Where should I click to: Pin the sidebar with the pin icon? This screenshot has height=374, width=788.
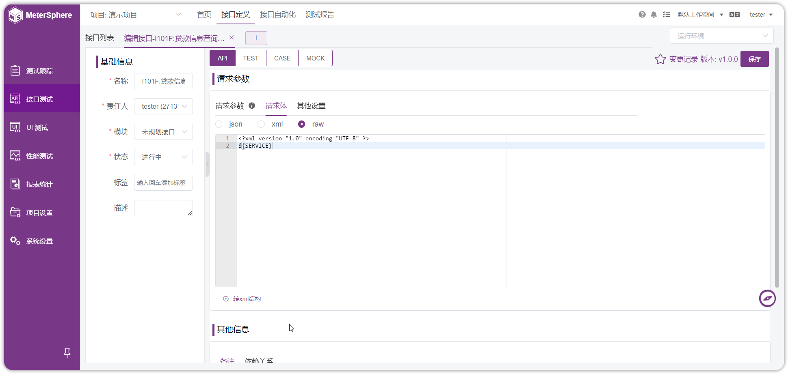67,353
